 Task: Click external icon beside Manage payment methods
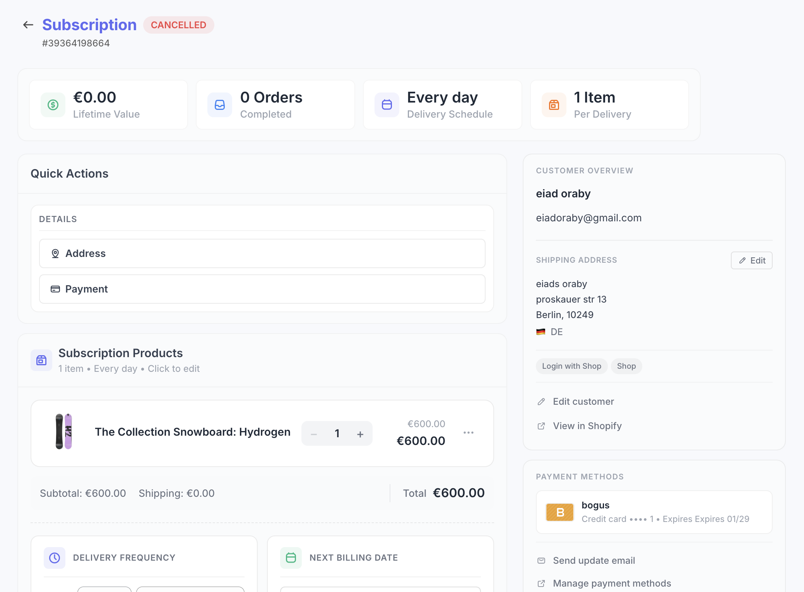pyautogui.click(x=541, y=583)
